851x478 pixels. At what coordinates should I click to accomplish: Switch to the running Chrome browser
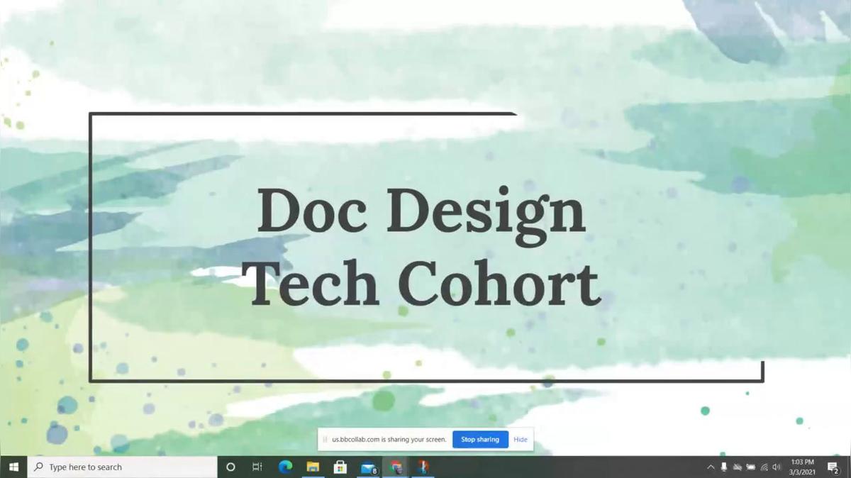point(396,467)
